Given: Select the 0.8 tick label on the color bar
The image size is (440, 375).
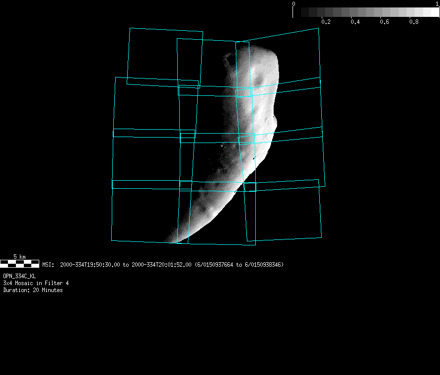Looking at the screenshot, I should click(413, 22).
